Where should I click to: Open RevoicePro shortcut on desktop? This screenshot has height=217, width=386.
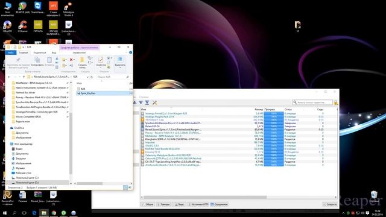(x=7, y=198)
